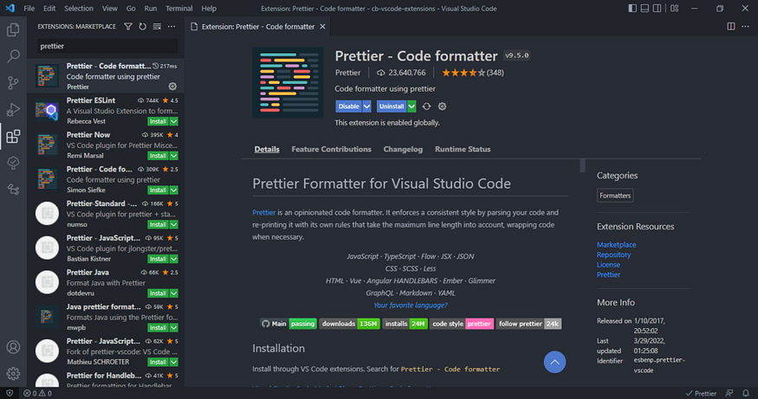This screenshot has width=758, height=399.
Task: Open Install dropdown for Prettier Now
Action: (174, 156)
